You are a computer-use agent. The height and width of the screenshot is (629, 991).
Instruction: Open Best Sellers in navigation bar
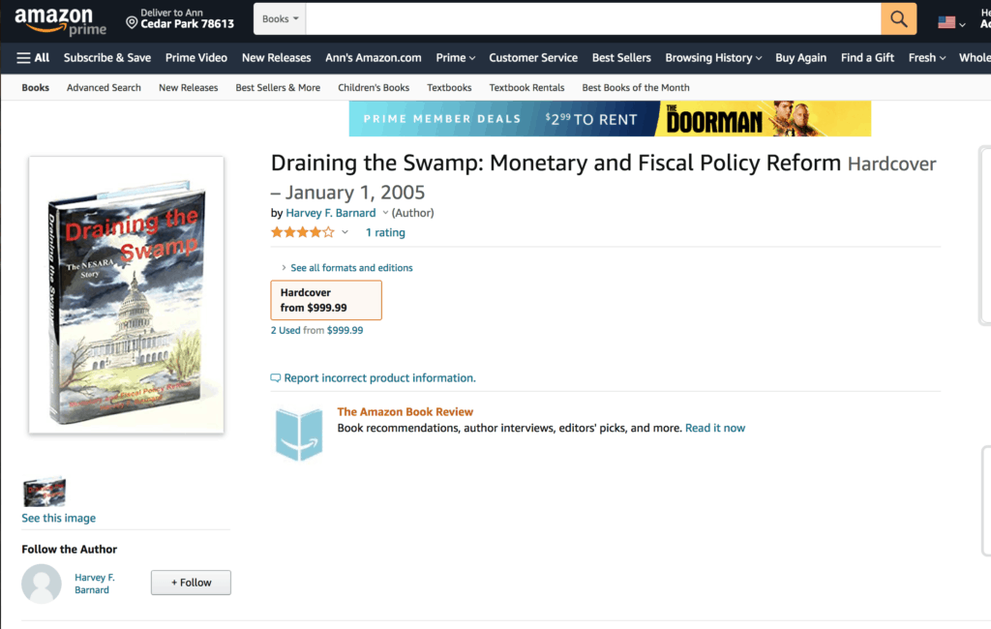621,58
